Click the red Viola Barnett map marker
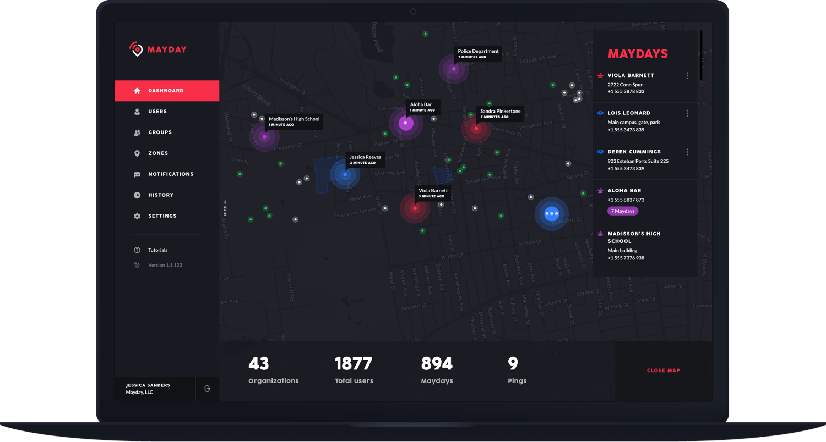 click(415, 208)
